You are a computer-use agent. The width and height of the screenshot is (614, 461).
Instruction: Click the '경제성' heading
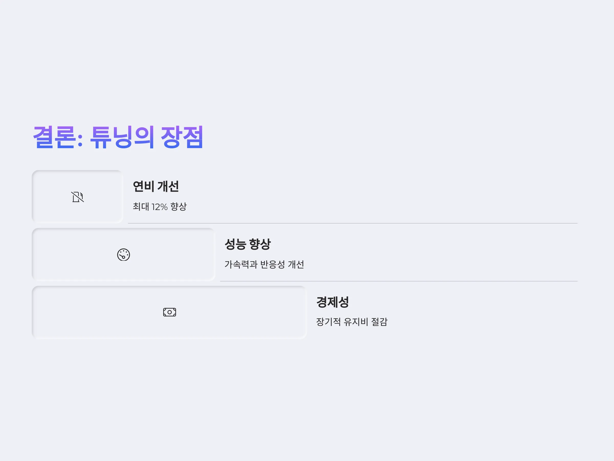(333, 302)
